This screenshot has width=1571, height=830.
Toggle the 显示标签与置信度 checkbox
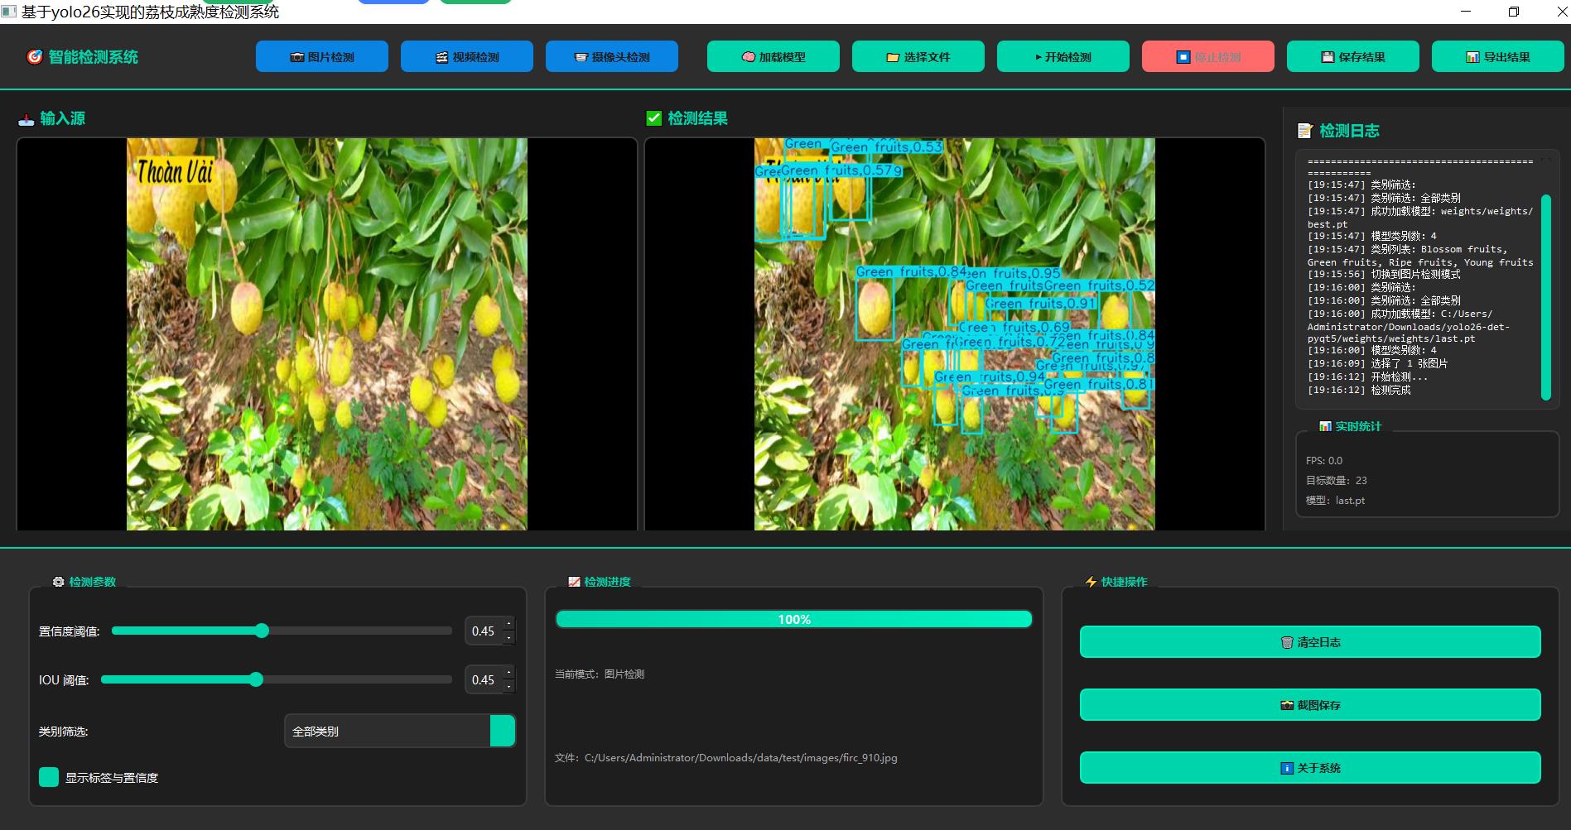49,777
